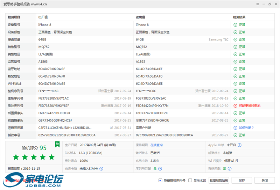Viewport: 280px width, 190px height.
Task: Click the fifth green rating star
Action: click(52, 157)
